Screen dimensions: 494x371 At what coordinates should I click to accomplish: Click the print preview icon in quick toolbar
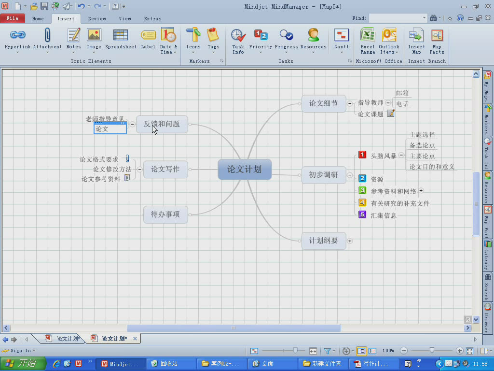55,6
